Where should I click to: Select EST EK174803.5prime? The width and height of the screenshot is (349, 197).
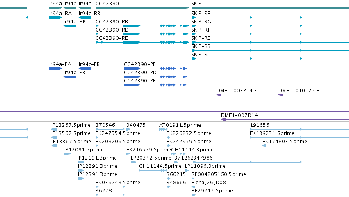pyautogui.click(x=265, y=146)
